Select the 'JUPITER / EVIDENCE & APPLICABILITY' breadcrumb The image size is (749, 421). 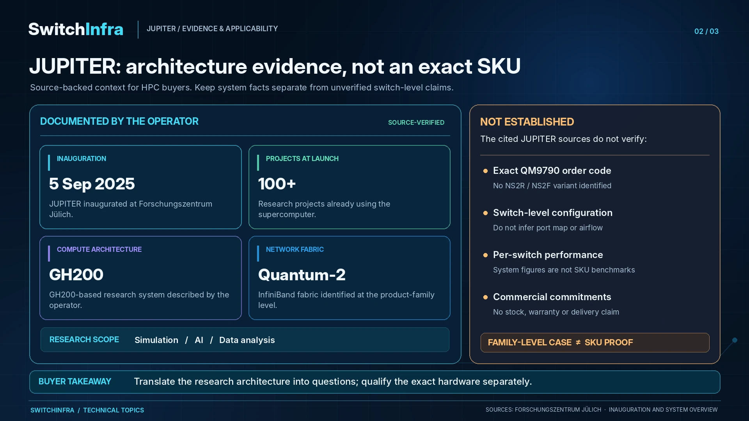tap(212, 28)
